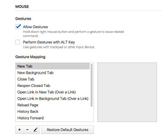Viewport: 162px width, 139px height.
Task: Select History Back gesture
Action: 53,112
